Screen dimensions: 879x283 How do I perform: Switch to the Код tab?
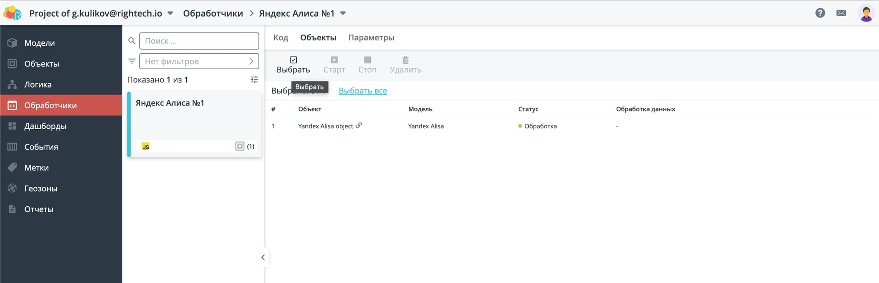pos(280,38)
